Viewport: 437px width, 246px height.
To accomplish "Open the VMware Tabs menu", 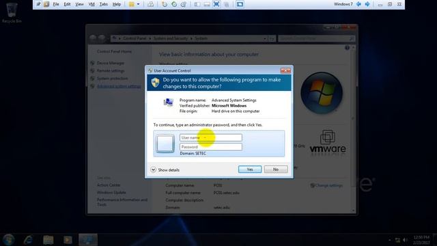I will [x=104, y=4].
